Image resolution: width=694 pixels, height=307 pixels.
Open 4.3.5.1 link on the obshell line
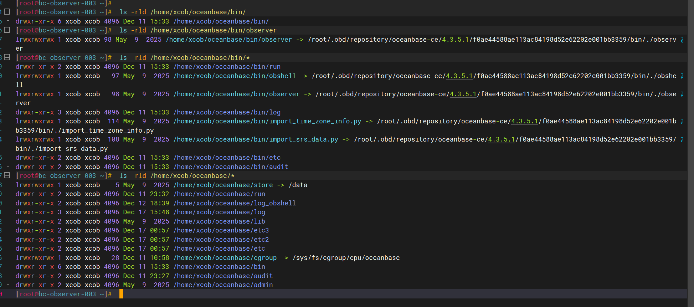tap(459, 76)
